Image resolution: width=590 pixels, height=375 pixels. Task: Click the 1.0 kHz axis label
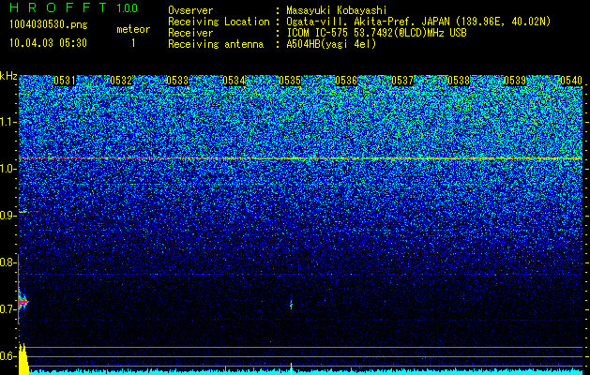7,169
